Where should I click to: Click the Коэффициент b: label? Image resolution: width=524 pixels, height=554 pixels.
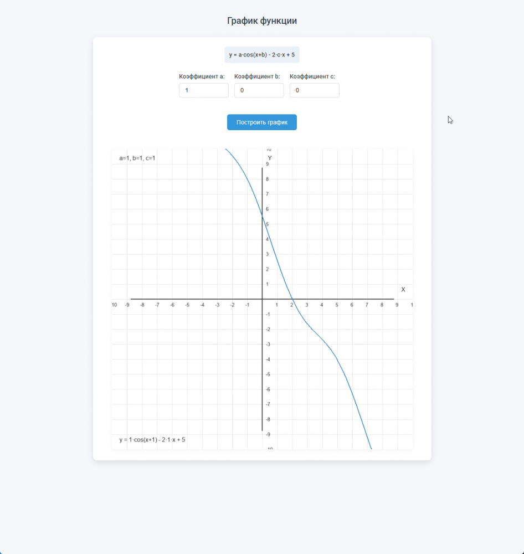point(257,76)
